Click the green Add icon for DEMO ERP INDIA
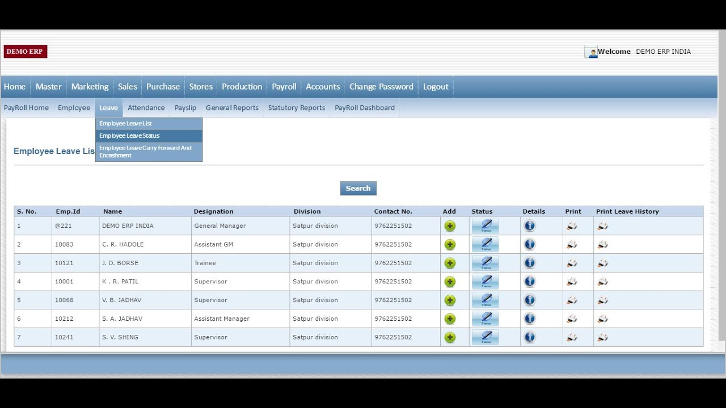Image resolution: width=726 pixels, height=408 pixels. pos(450,226)
